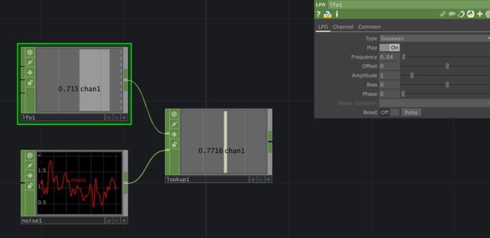Click blue dot flag below noise1 viewer
490x238 pixels.
(116, 221)
